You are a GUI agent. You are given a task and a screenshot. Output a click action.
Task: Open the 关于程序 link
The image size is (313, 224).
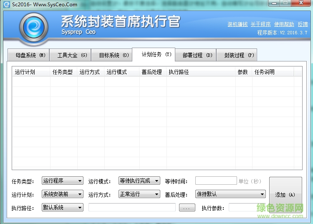(x=260, y=24)
